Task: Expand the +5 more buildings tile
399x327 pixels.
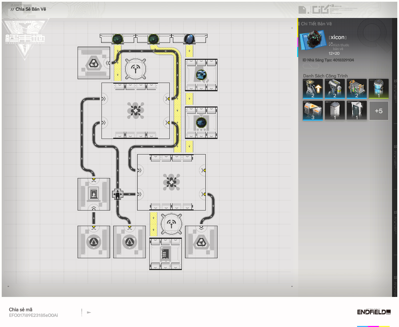Action: 379,111
